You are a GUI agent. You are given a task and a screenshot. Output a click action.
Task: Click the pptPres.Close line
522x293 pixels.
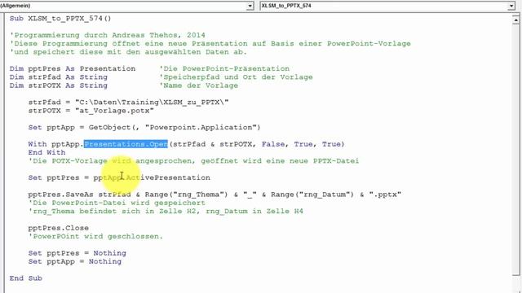click(58, 228)
